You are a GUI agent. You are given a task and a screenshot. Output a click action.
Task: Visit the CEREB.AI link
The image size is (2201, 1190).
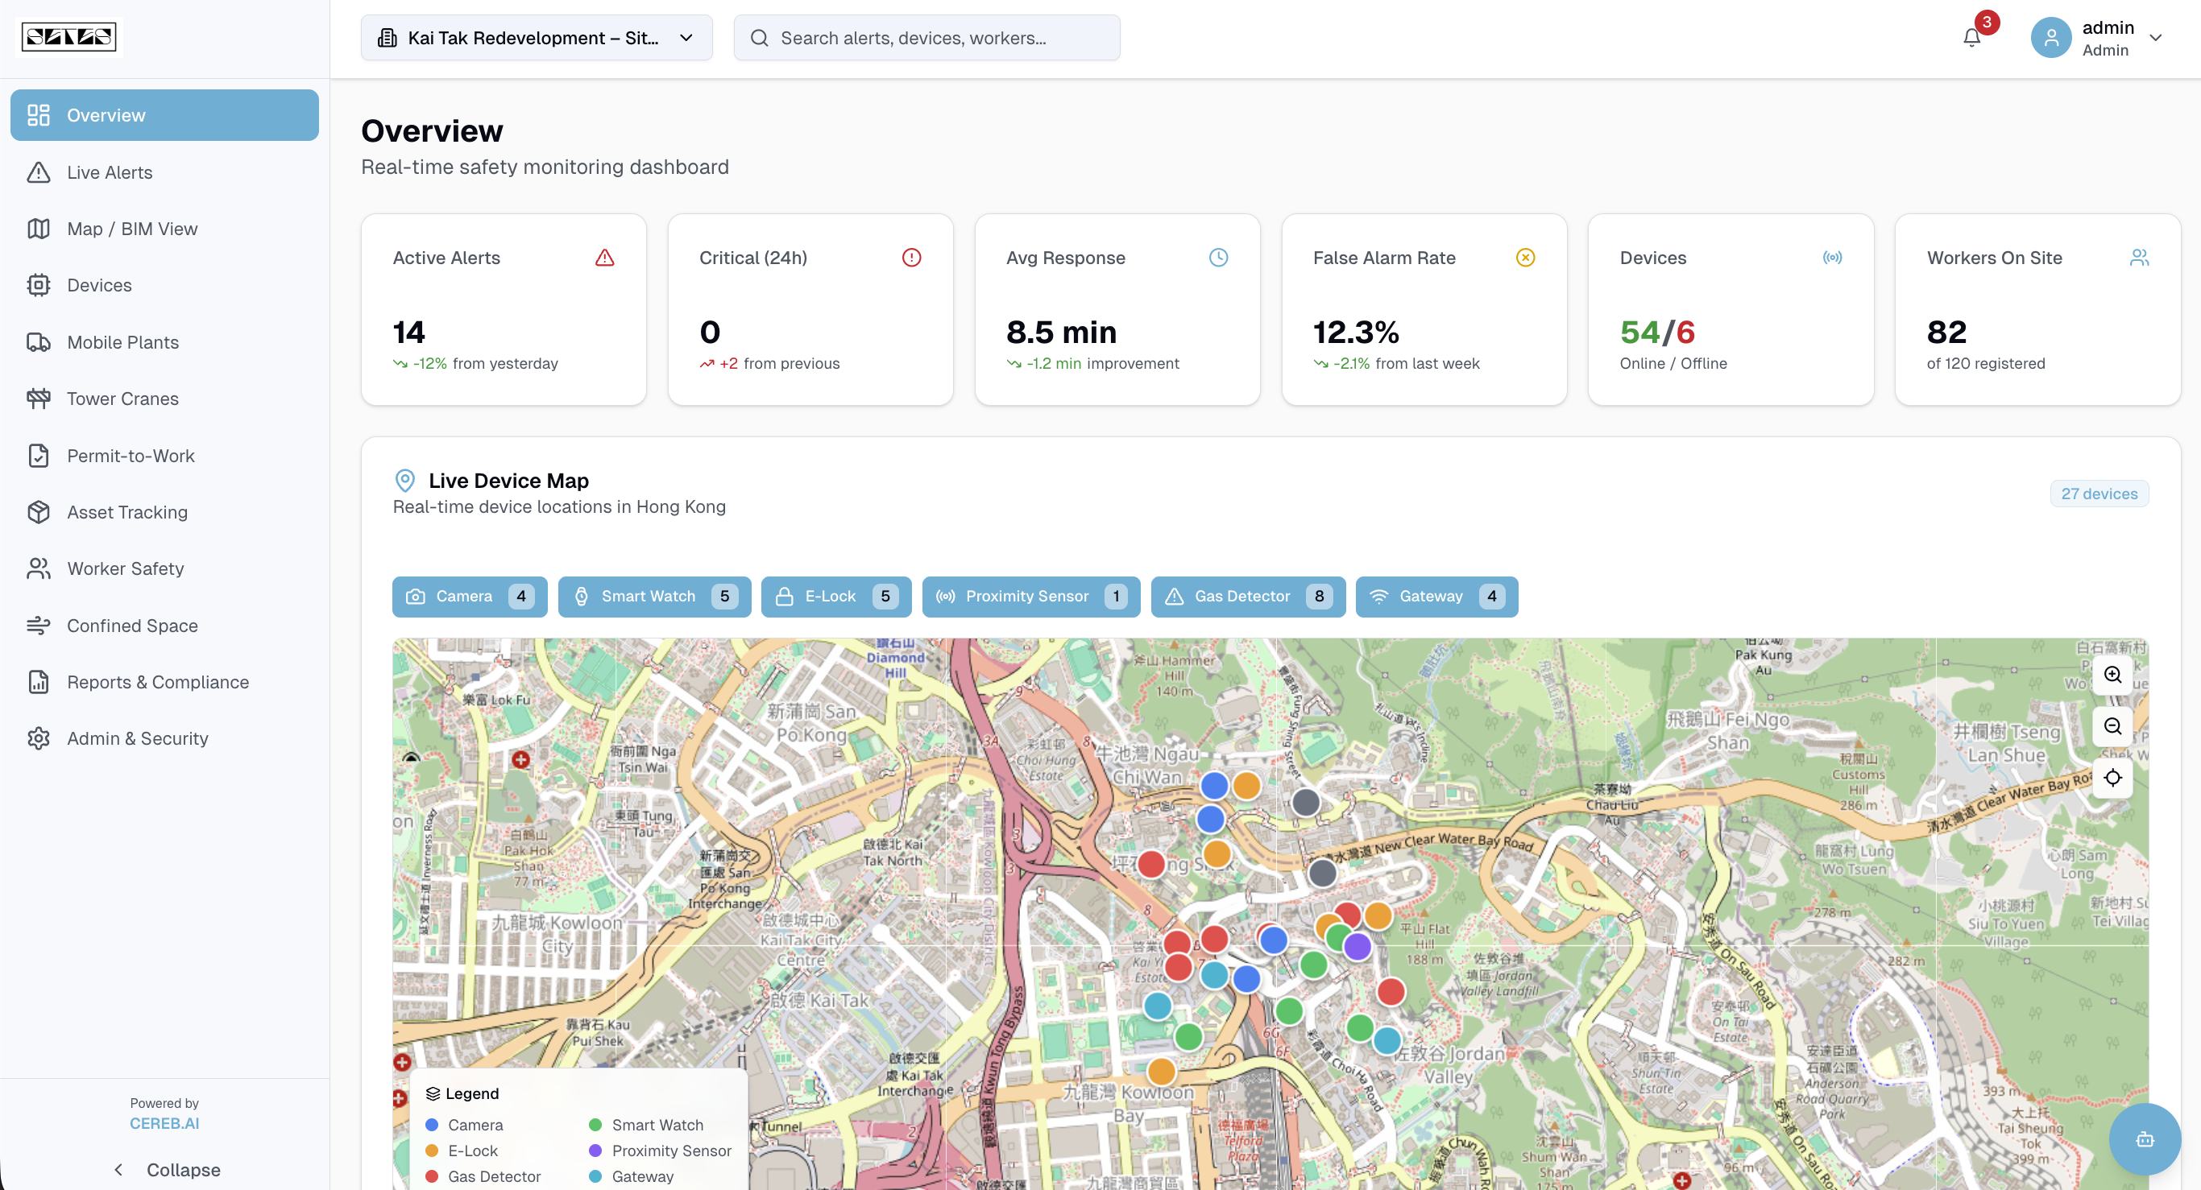click(164, 1122)
